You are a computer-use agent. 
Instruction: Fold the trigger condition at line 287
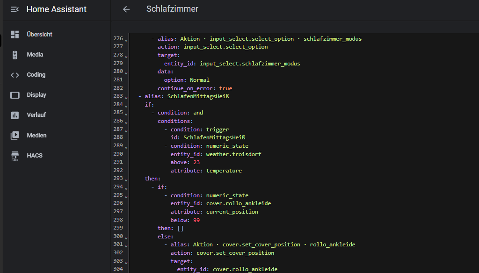click(x=126, y=131)
